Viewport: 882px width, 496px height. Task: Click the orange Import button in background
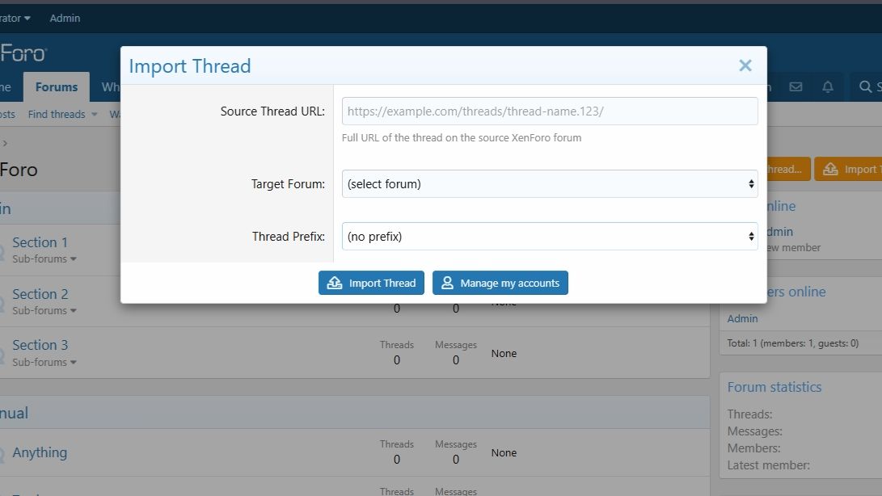pyautogui.click(x=848, y=169)
